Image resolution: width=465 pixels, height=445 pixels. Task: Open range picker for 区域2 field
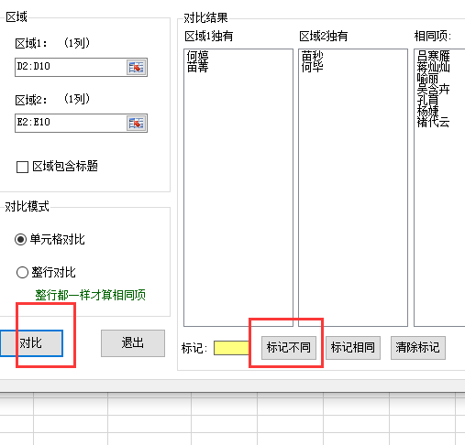pos(136,124)
